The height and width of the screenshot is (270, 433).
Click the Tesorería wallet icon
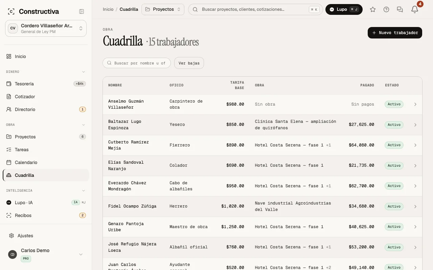[x=9, y=84]
